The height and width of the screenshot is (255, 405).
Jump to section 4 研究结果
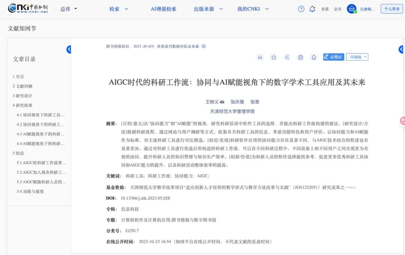click(x=22, y=105)
